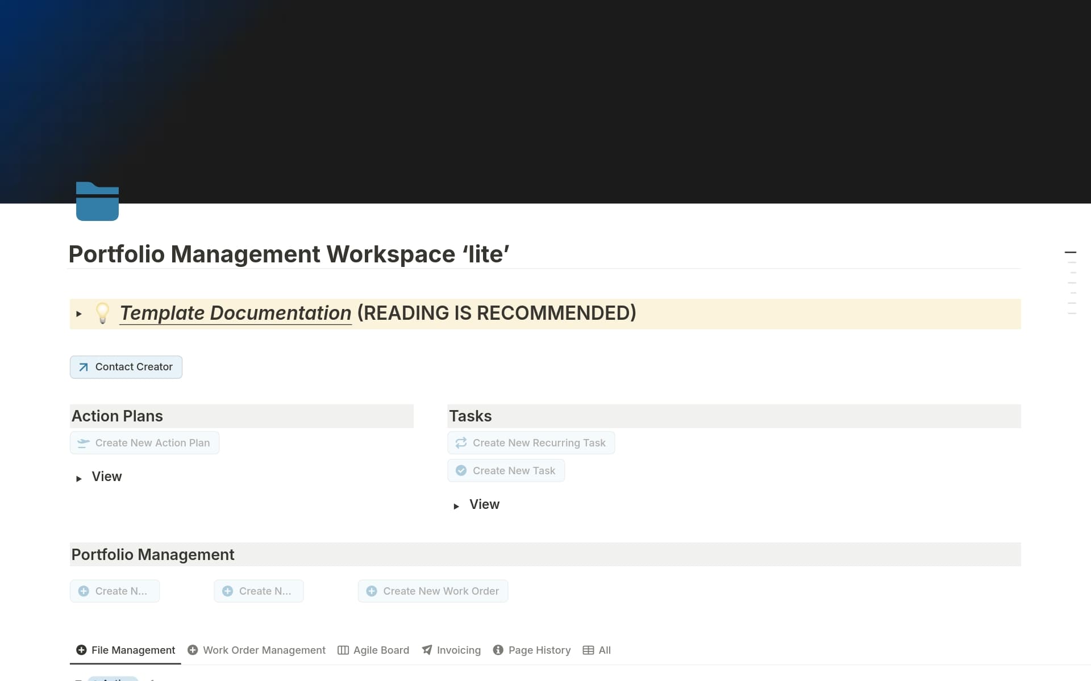Click the external link arrow on Contact Creator
This screenshot has height=681, width=1091.
(x=82, y=367)
